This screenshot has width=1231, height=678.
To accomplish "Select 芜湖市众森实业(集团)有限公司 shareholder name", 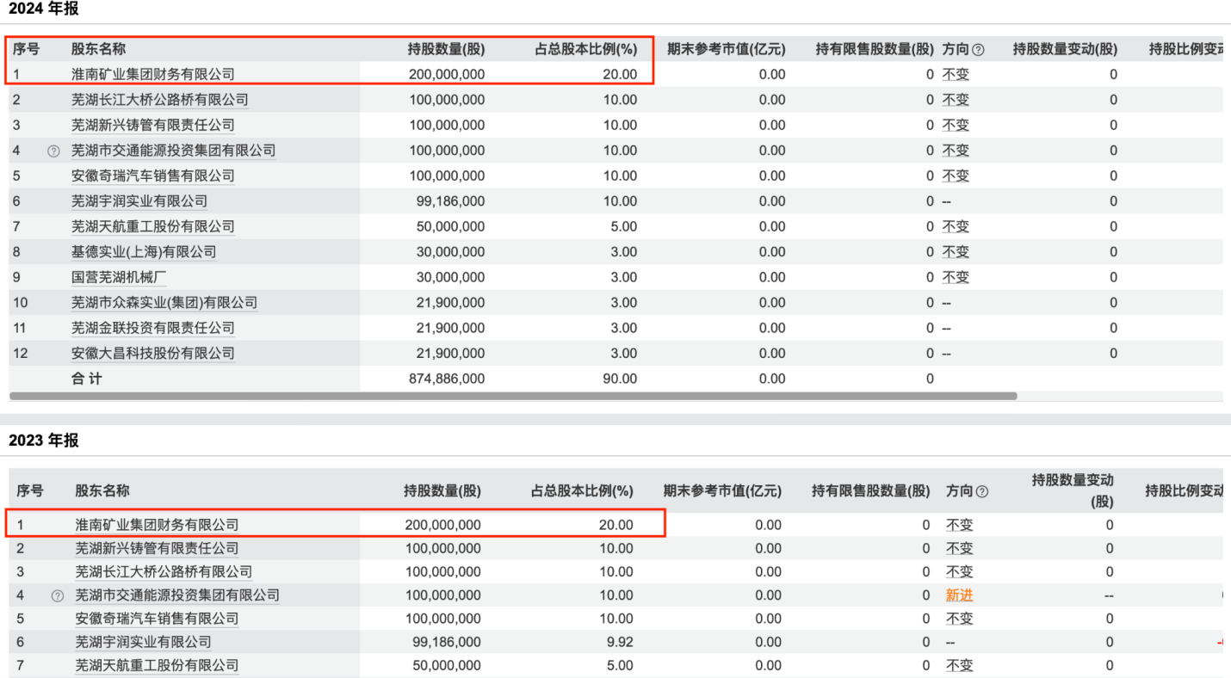I will (x=164, y=303).
